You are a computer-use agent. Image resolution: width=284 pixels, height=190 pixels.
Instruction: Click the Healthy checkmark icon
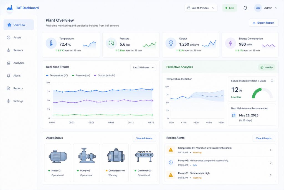pyautogui.click(x=262, y=67)
